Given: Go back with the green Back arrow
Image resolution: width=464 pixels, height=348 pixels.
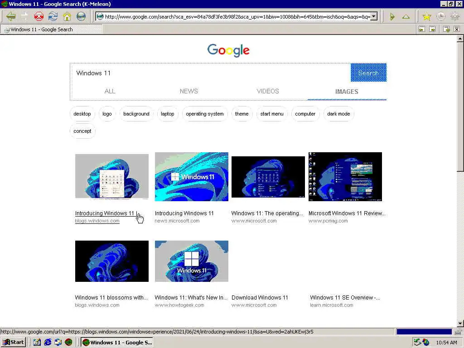Looking at the screenshot, I should 11,16.
